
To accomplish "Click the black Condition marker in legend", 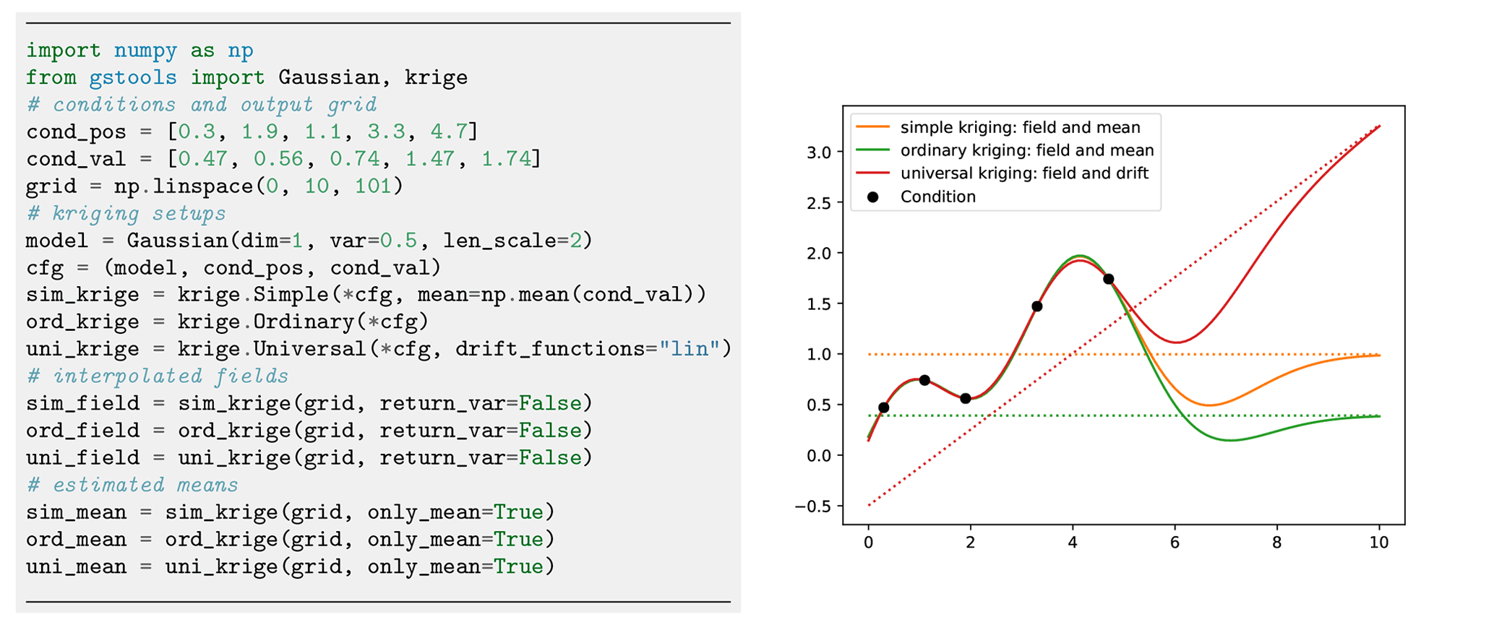I will (x=872, y=197).
